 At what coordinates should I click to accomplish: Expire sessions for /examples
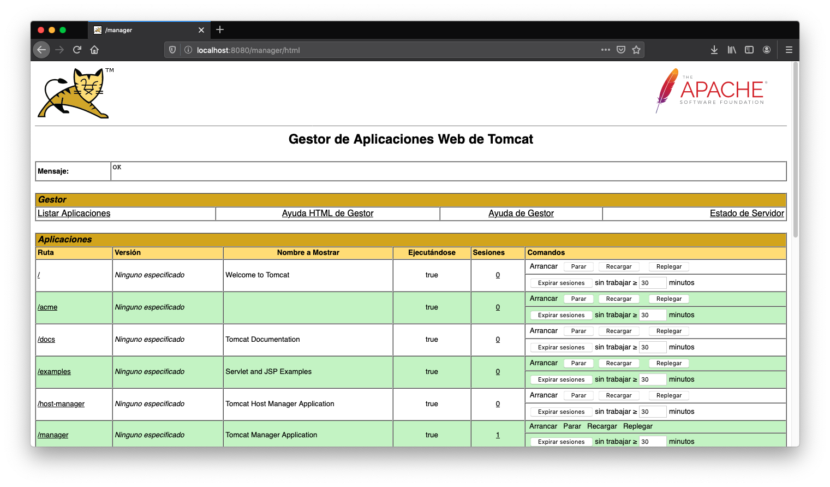[561, 380]
